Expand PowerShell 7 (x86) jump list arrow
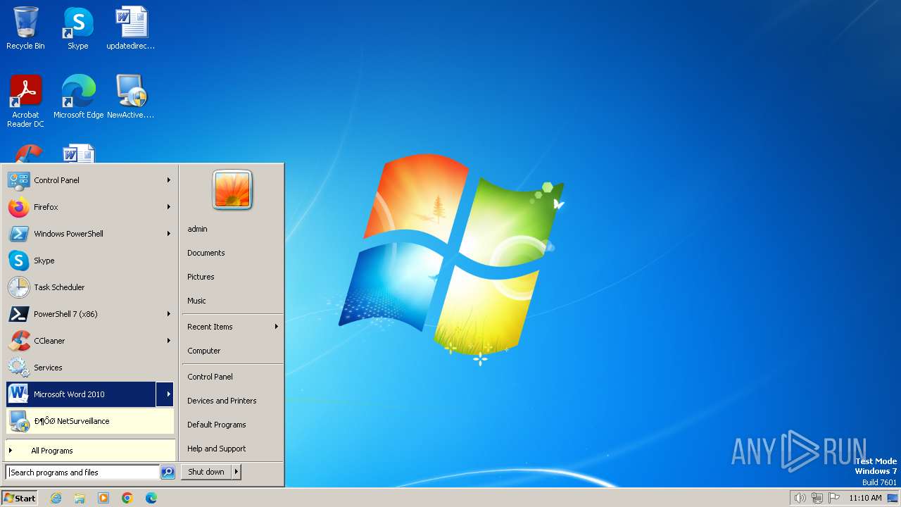This screenshot has width=901, height=507. (x=168, y=314)
